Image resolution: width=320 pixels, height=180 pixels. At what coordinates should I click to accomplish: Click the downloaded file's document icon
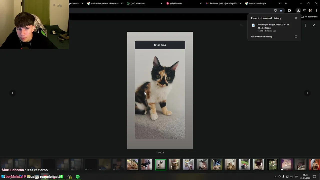[253, 25]
